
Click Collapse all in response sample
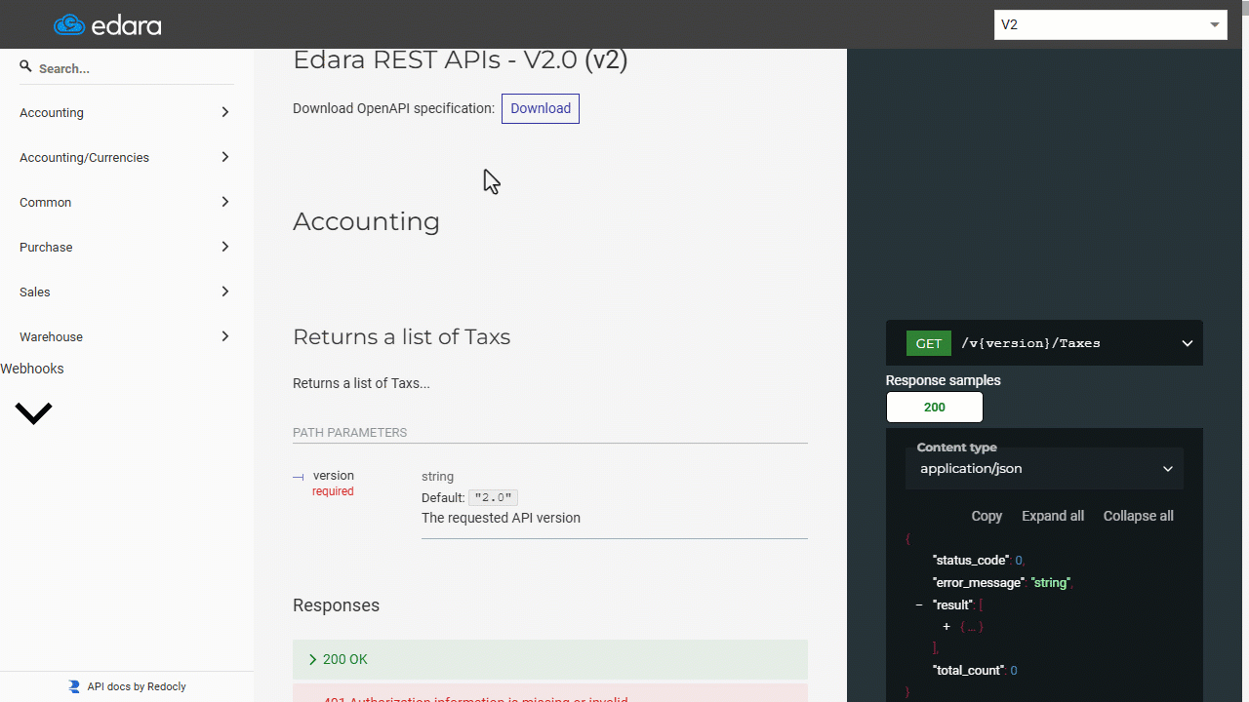pos(1138,516)
